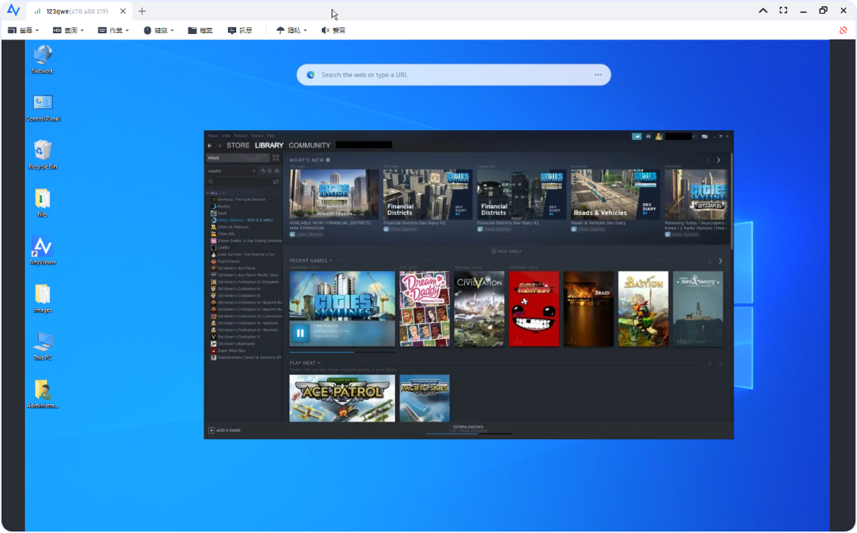This screenshot has height=533, width=857.
Task: Click the Edge web search box
Action: [x=453, y=75]
